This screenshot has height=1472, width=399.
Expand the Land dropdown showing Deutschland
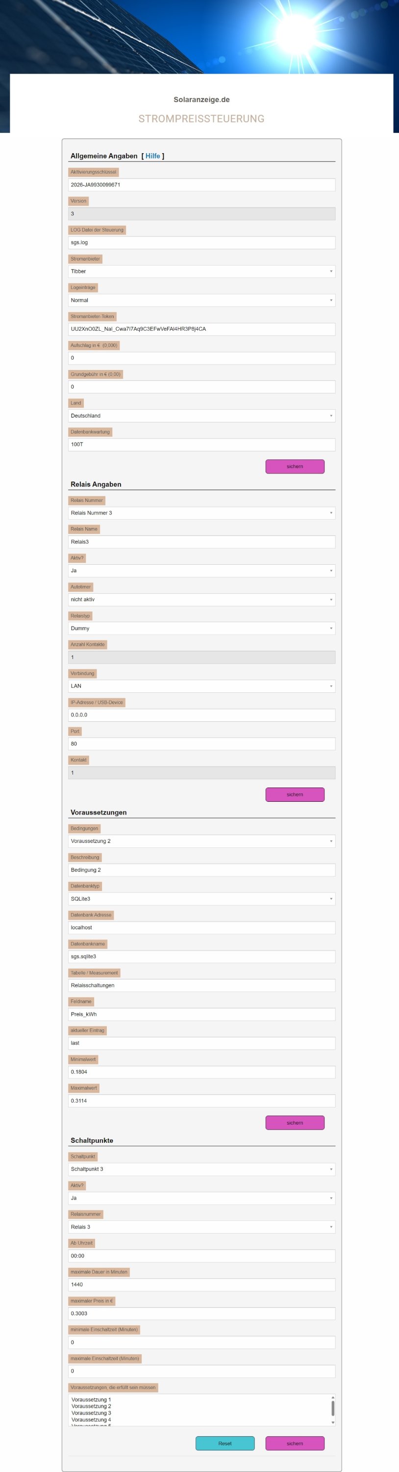(x=201, y=416)
